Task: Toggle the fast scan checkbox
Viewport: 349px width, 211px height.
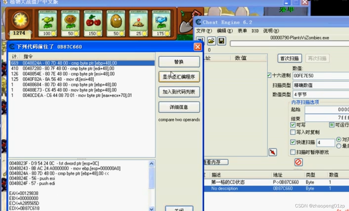Action: pos(293,142)
